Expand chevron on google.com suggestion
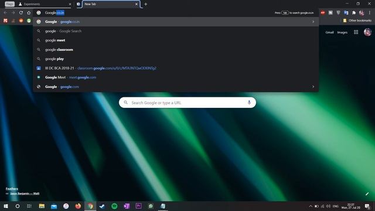This screenshot has width=375, height=211. coord(313,87)
